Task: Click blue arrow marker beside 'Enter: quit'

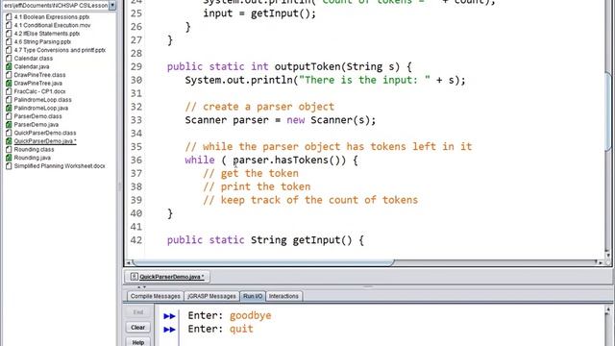Action: tap(169, 329)
